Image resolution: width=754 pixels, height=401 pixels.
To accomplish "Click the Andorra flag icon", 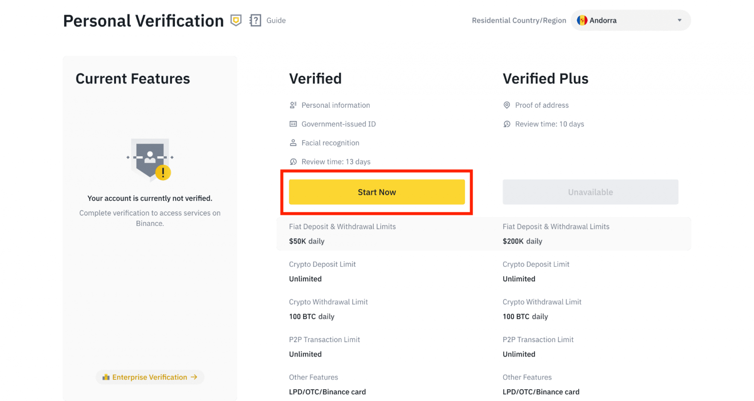I will 583,20.
